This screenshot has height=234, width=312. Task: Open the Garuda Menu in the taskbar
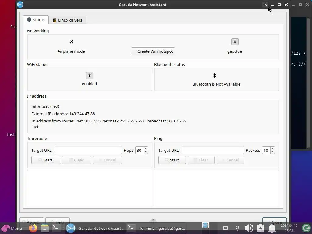11,228
